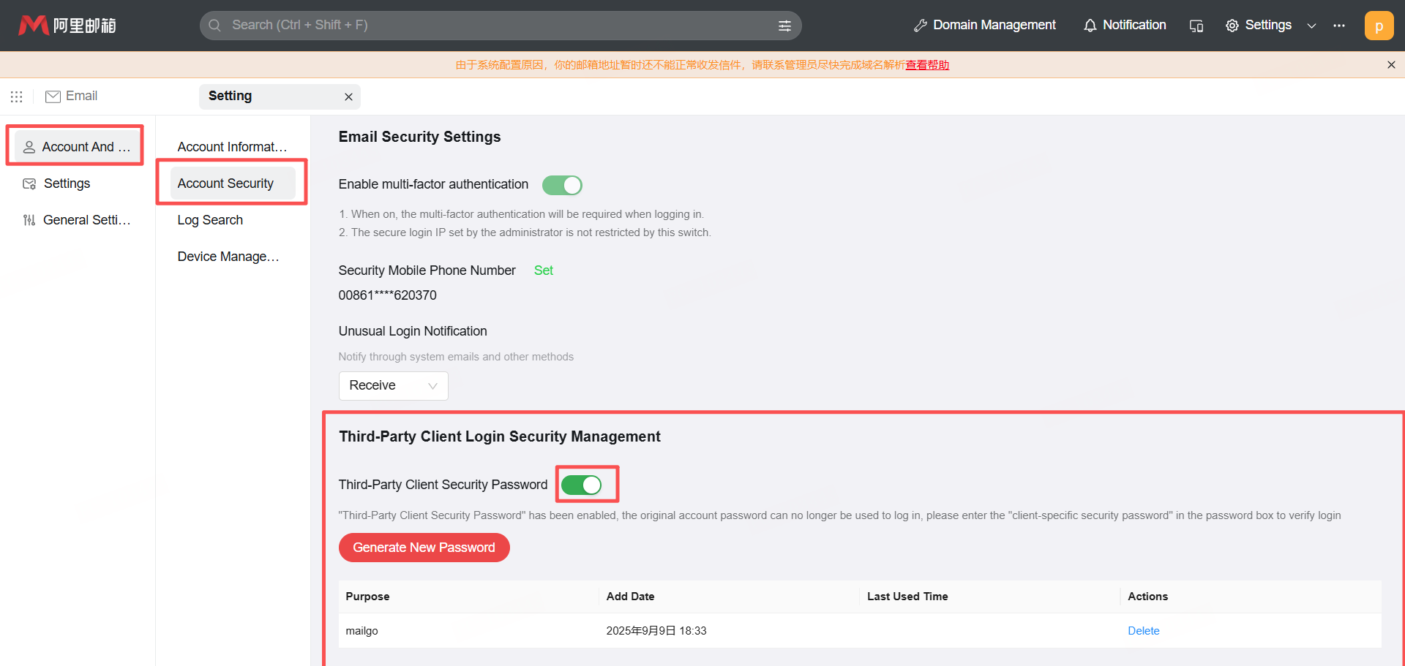Screen dimensions: 1405x666
Task: Expand the Receive notification dropdown
Action: point(393,386)
